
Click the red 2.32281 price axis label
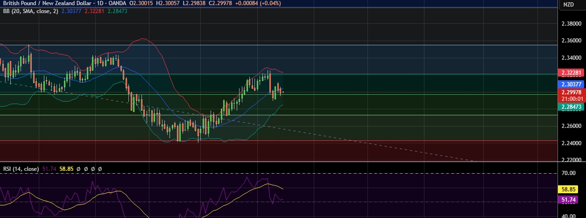(x=571, y=73)
